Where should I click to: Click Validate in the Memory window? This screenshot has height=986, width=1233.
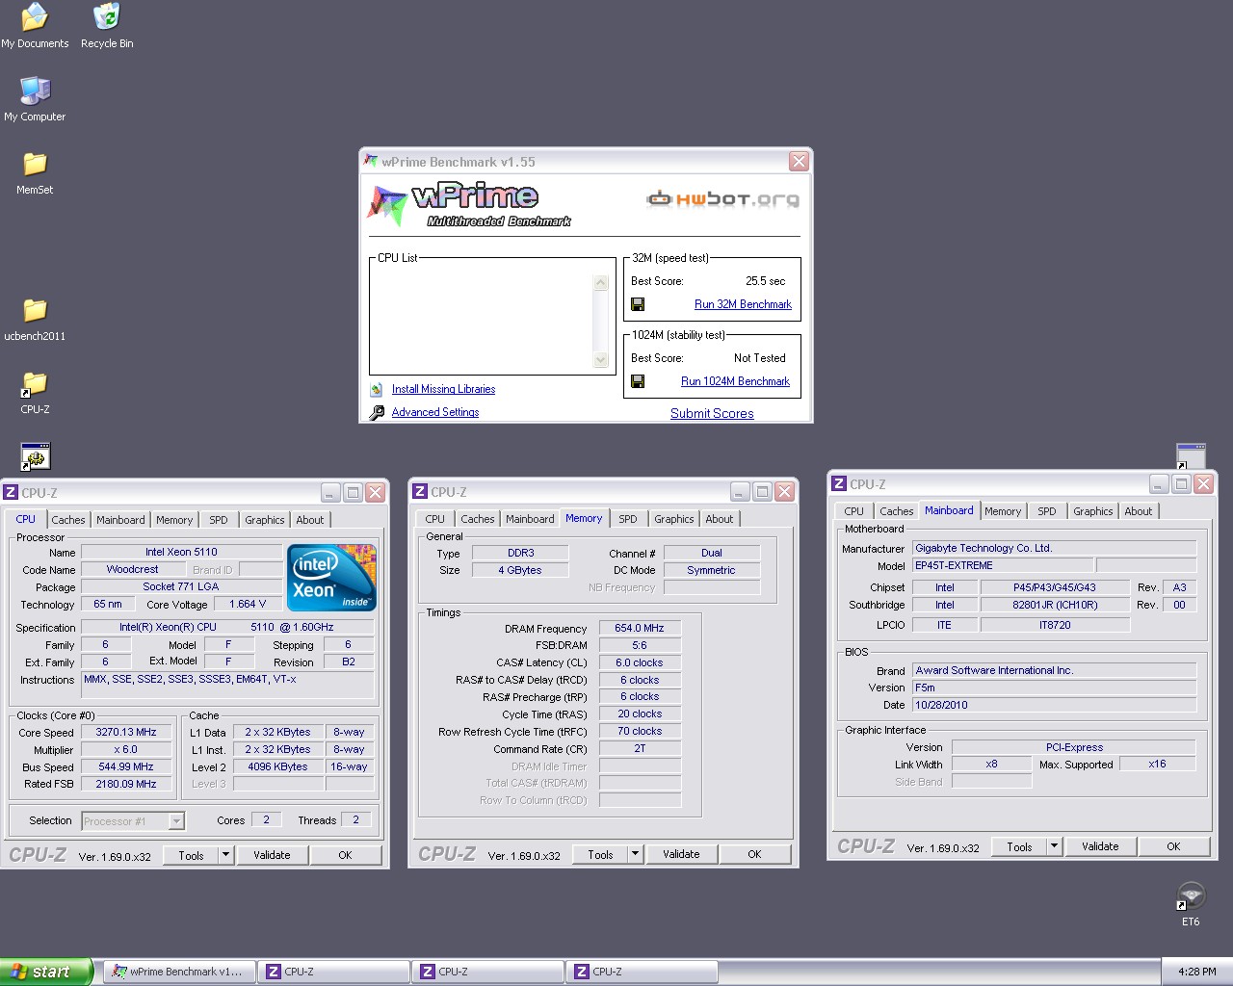tap(681, 854)
